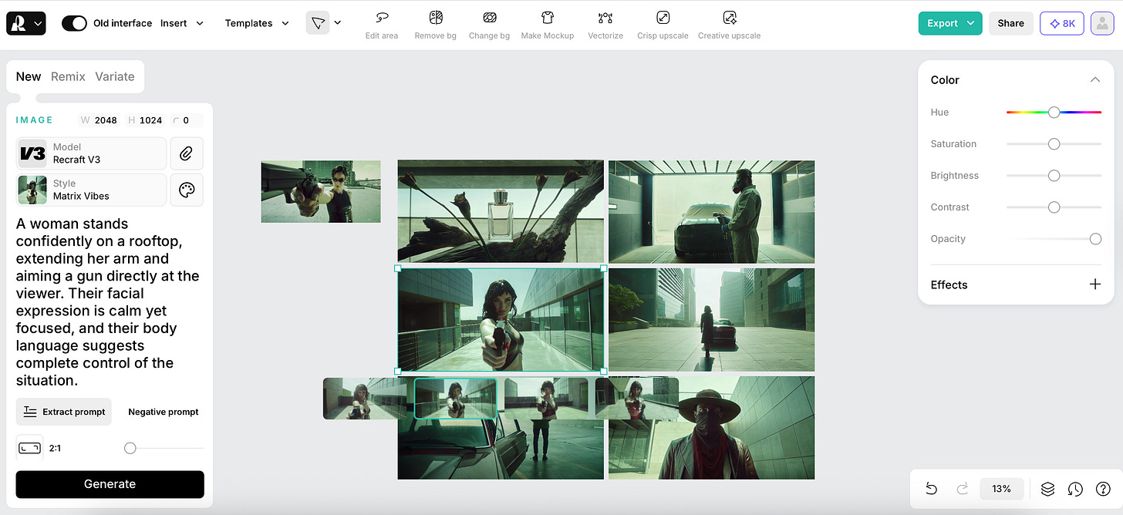Open the Recraft logo menu
1123x515 pixels.
click(x=26, y=23)
